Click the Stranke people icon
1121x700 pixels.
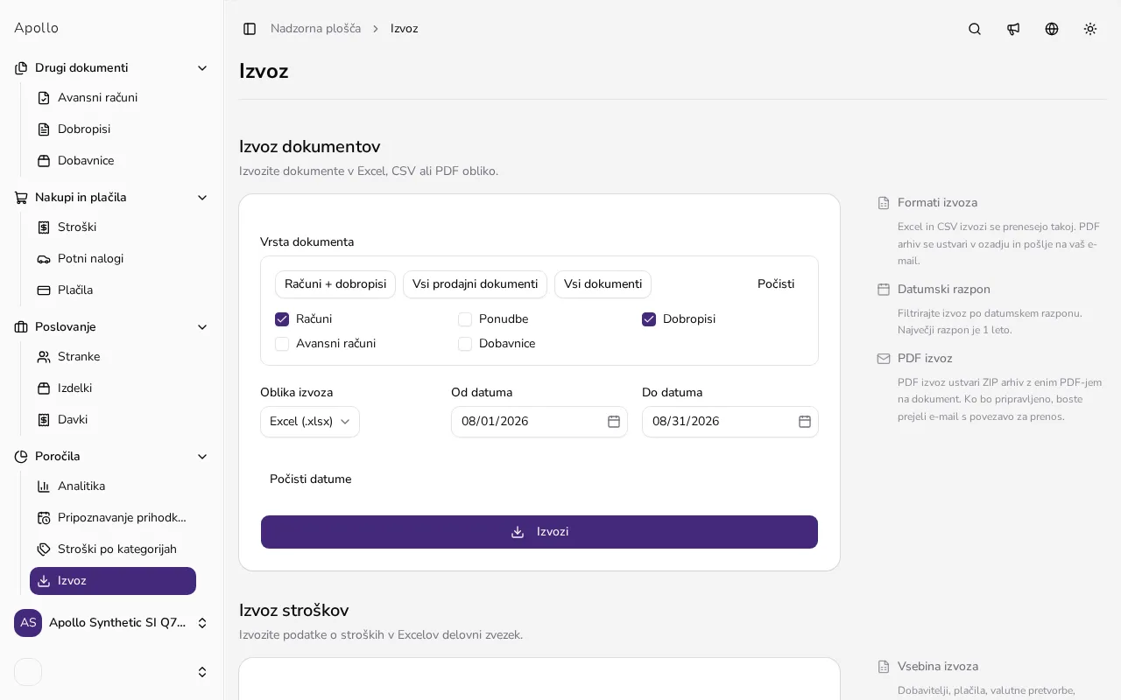click(44, 357)
